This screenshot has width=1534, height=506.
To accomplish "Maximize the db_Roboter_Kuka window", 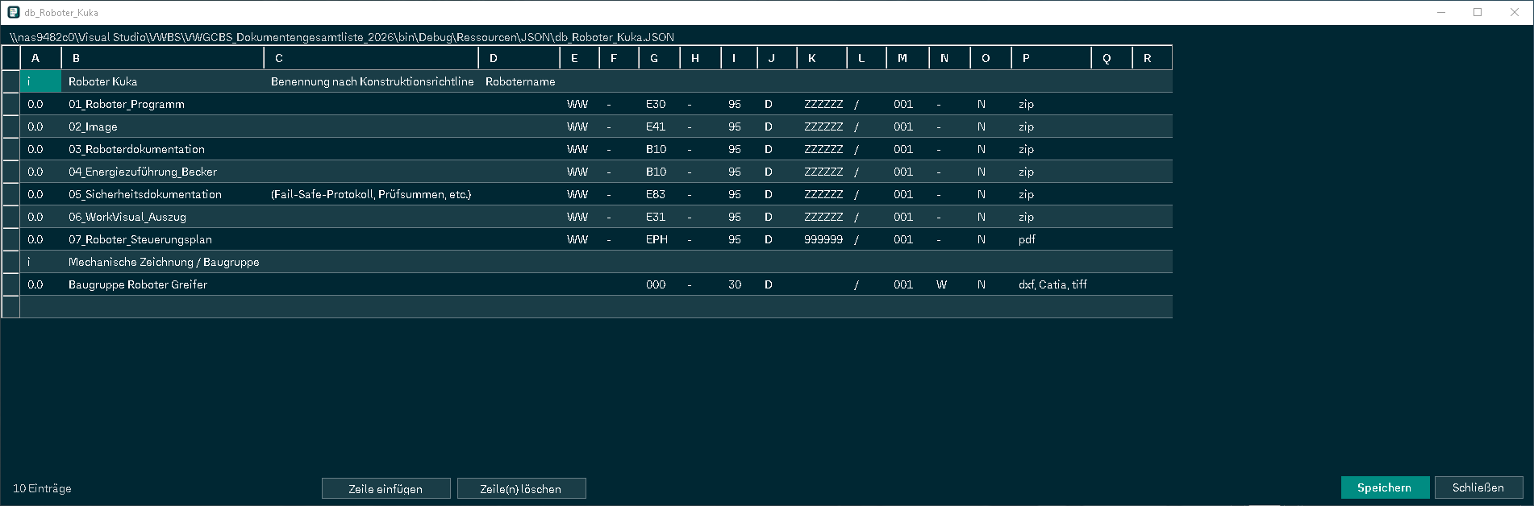I will coord(1478,12).
